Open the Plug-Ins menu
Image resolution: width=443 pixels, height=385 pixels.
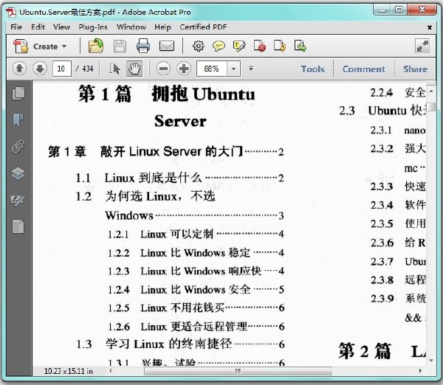pyautogui.click(x=93, y=27)
